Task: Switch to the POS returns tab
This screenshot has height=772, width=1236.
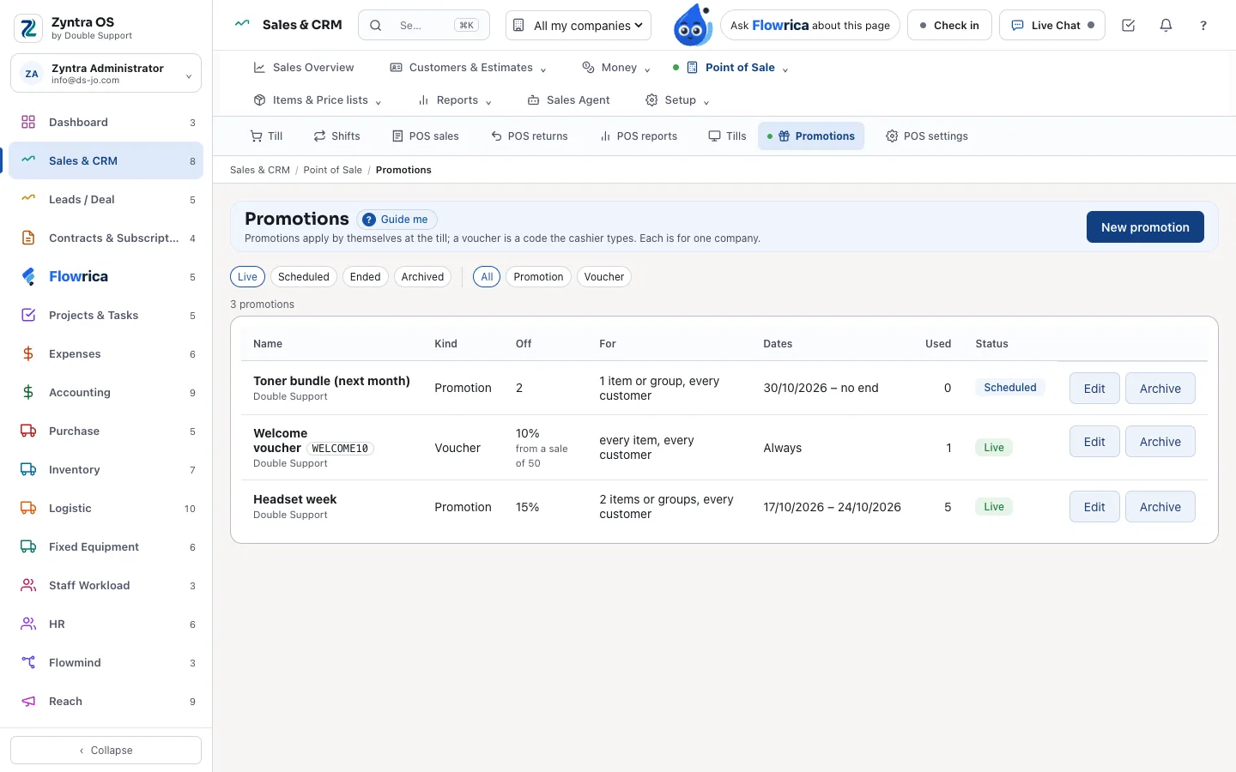Action: click(x=530, y=136)
